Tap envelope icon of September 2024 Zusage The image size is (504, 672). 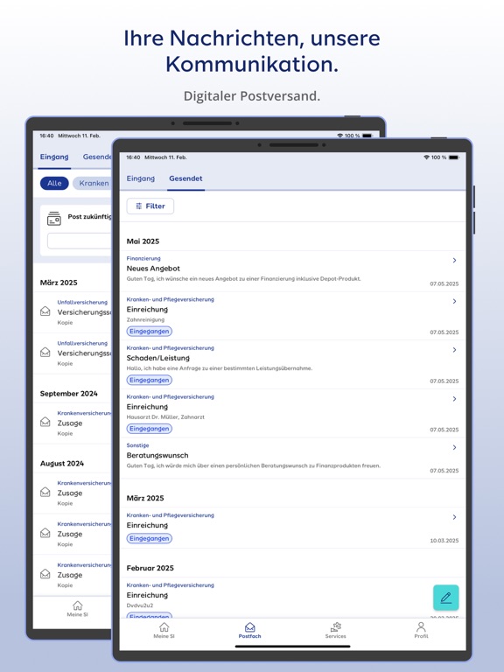(x=45, y=422)
